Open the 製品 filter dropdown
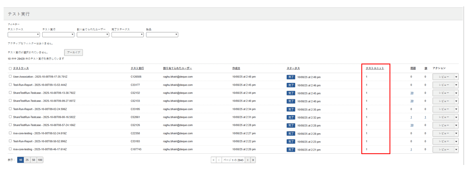 click(162, 35)
